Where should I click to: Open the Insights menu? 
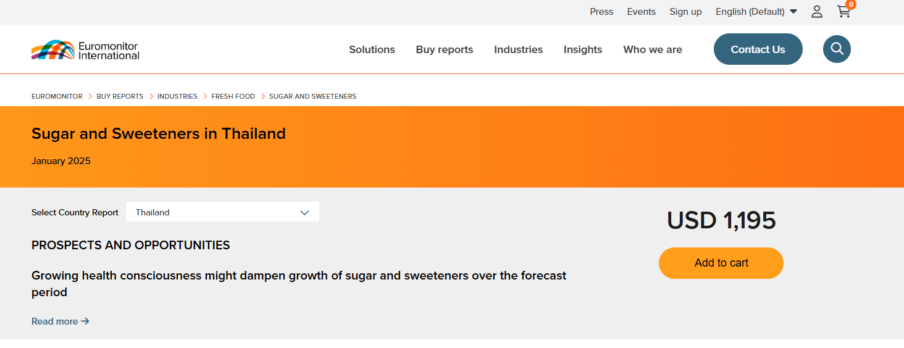[583, 50]
